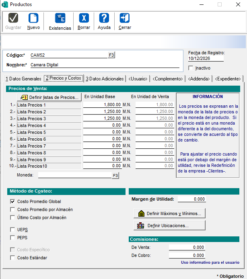The width and height of the screenshot is (247, 279).
Task: Open 3 Datos Adicionales tab
Action: tap(105, 79)
